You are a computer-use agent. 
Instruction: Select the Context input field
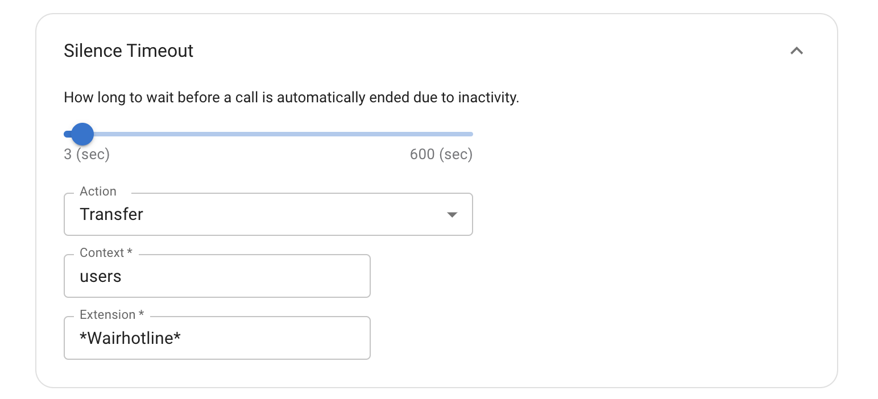(x=216, y=276)
